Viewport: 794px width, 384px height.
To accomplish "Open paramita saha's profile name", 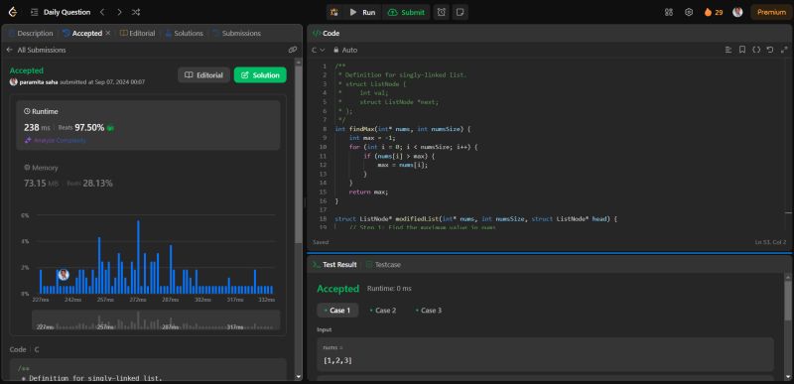I will 39,82.
